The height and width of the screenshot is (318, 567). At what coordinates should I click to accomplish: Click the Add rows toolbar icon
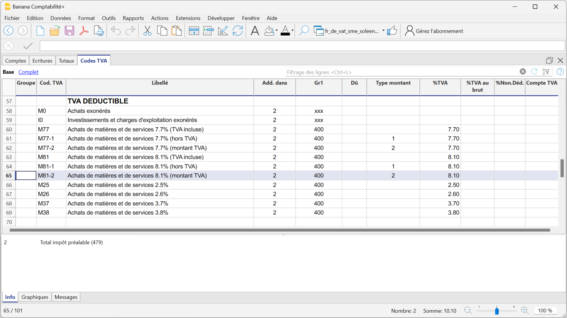coord(194,31)
